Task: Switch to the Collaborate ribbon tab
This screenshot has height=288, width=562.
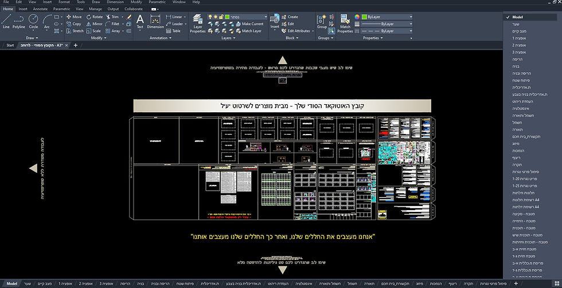Action: coord(133,9)
